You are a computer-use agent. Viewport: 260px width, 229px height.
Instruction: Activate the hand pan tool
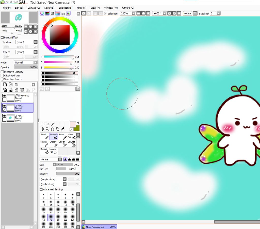[x=57, y=129]
